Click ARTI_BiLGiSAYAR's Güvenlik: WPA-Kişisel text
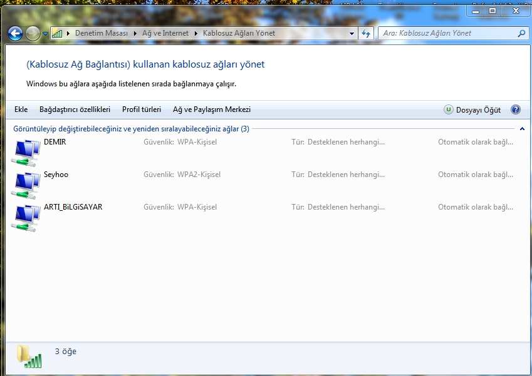The width and height of the screenshot is (532, 376). tap(180, 207)
